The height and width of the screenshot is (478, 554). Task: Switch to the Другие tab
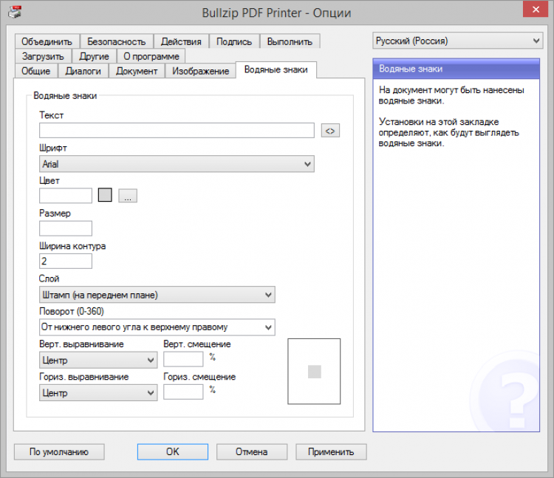tap(94, 56)
